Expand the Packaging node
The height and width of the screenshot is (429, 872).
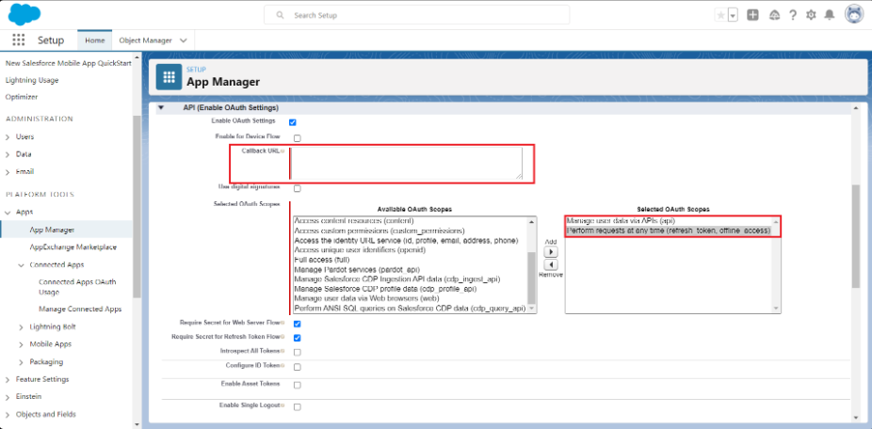(21, 362)
